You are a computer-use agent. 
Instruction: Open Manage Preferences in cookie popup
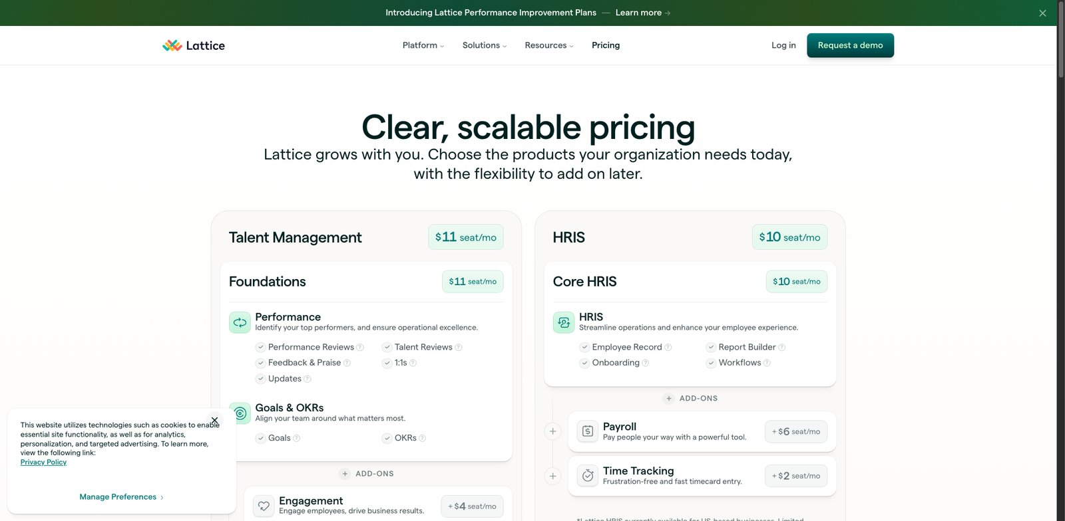pos(121,497)
